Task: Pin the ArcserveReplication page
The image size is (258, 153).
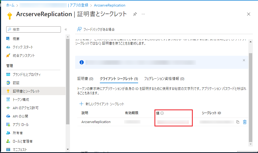Action: (x=135, y=14)
